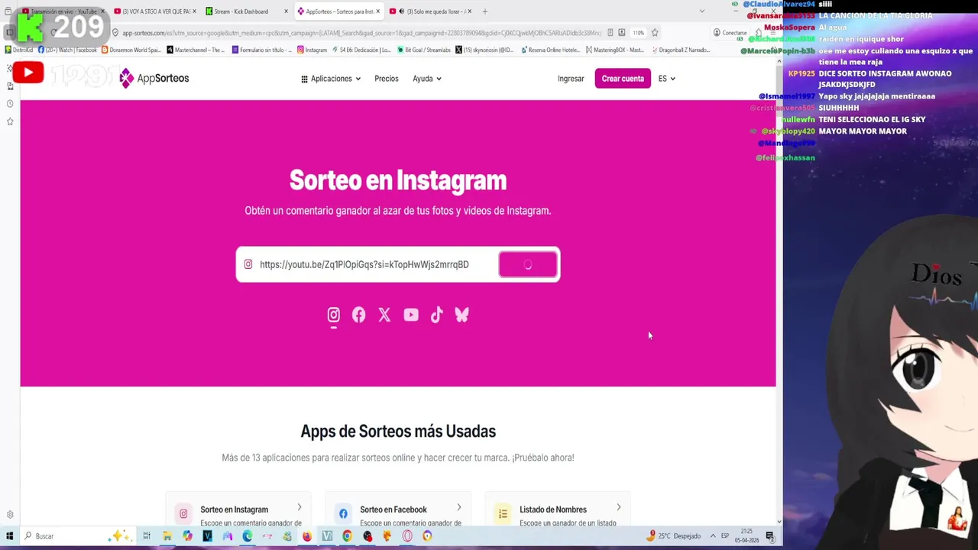Viewport: 978px width, 550px height.
Task: Click the Facebook icon on Sorteo en Facebook card
Action: click(x=343, y=514)
